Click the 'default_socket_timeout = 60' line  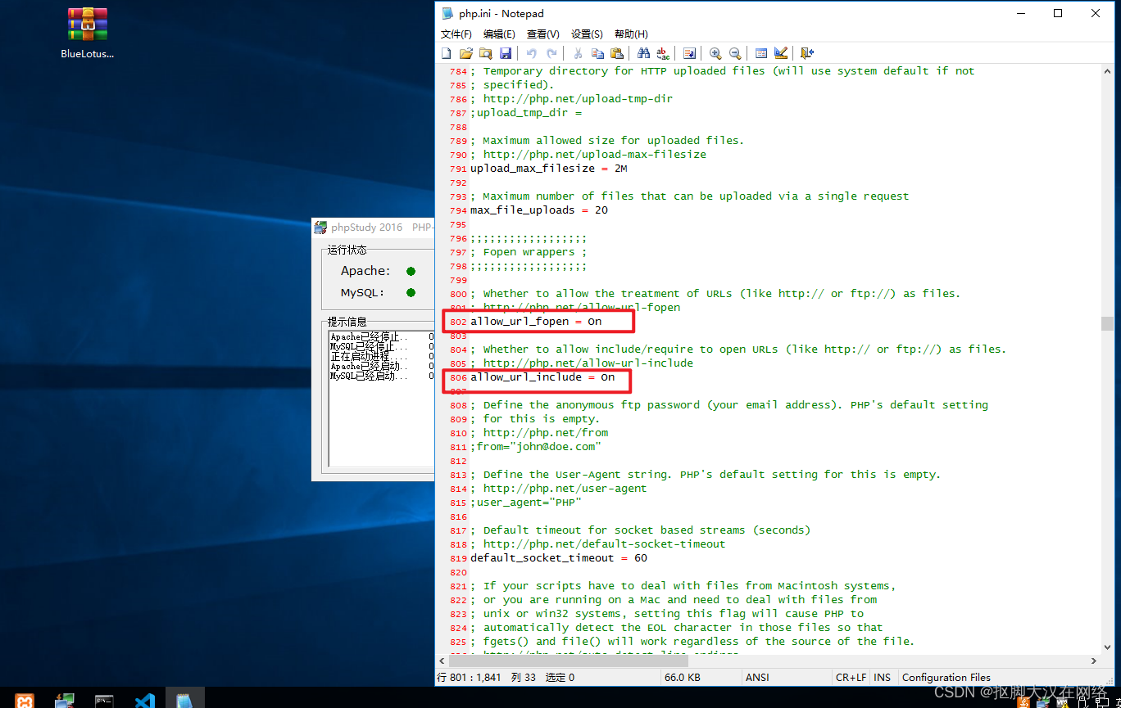pyautogui.click(x=559, y=558)
